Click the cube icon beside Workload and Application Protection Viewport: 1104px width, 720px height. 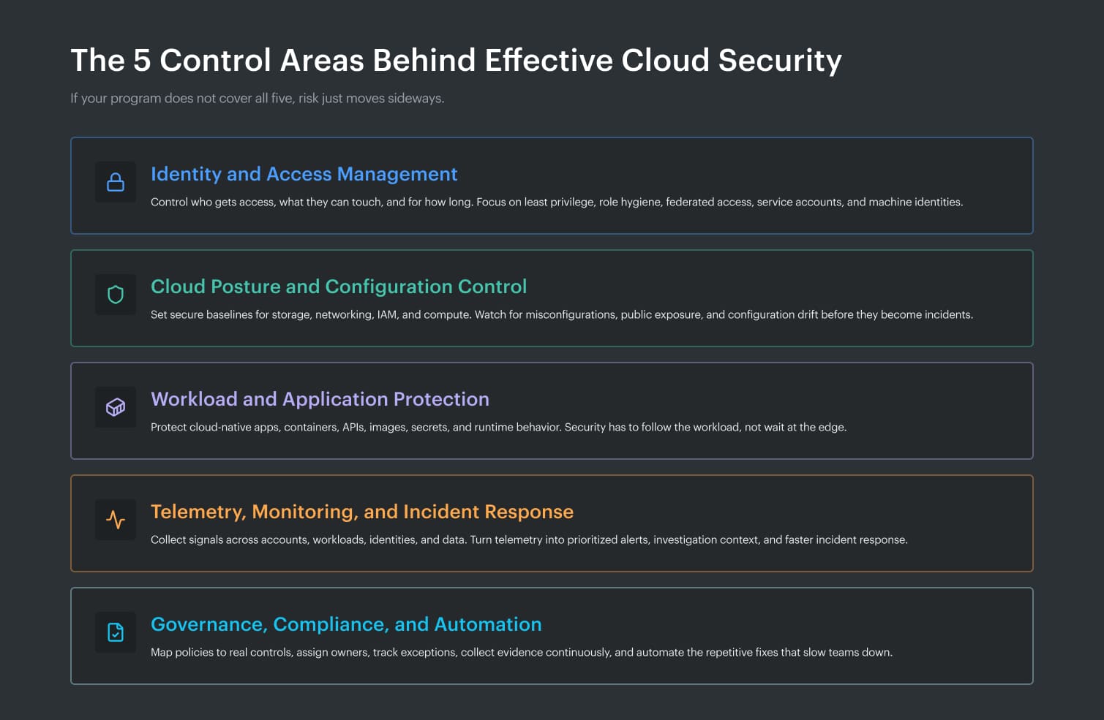115,407
